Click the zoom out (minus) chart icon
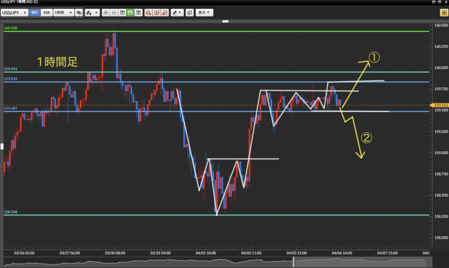 click(x=114, y=13)
